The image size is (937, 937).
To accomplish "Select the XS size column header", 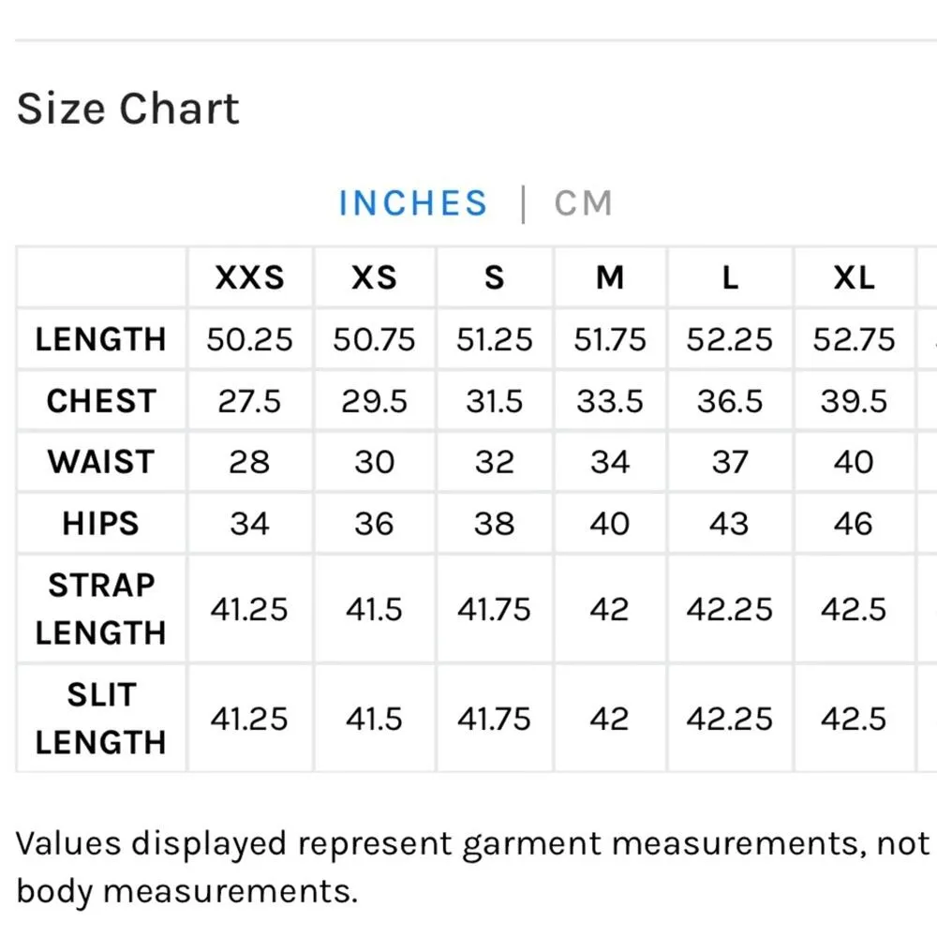I will pyautogui.click(x=374, y=277).
